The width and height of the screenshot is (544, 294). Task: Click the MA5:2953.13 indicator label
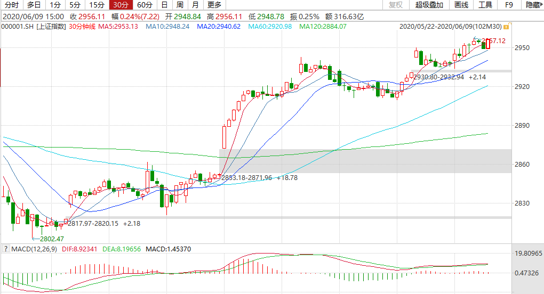tap(118, 26)
